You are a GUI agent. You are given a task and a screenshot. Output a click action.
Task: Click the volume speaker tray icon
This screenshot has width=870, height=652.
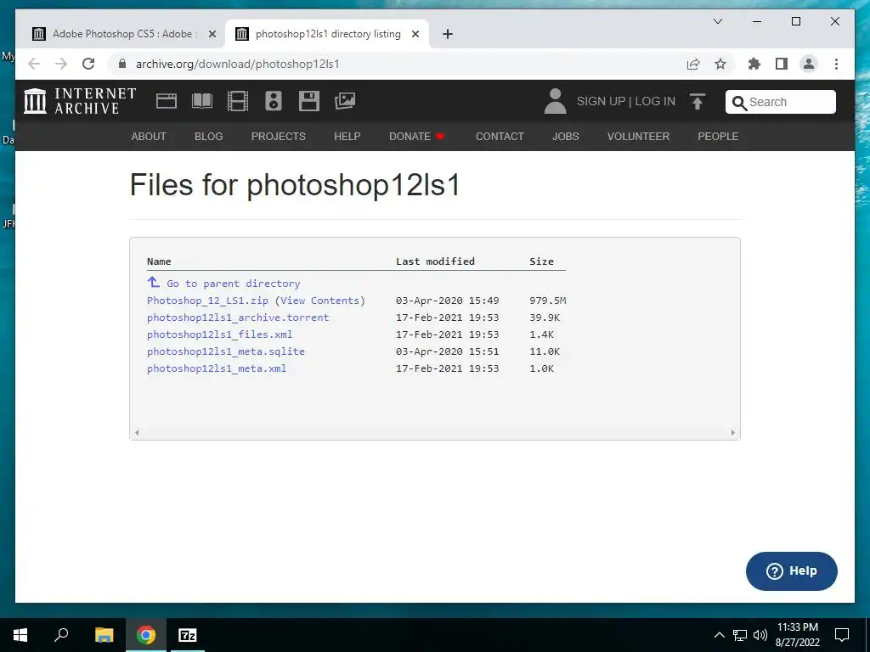760,635
